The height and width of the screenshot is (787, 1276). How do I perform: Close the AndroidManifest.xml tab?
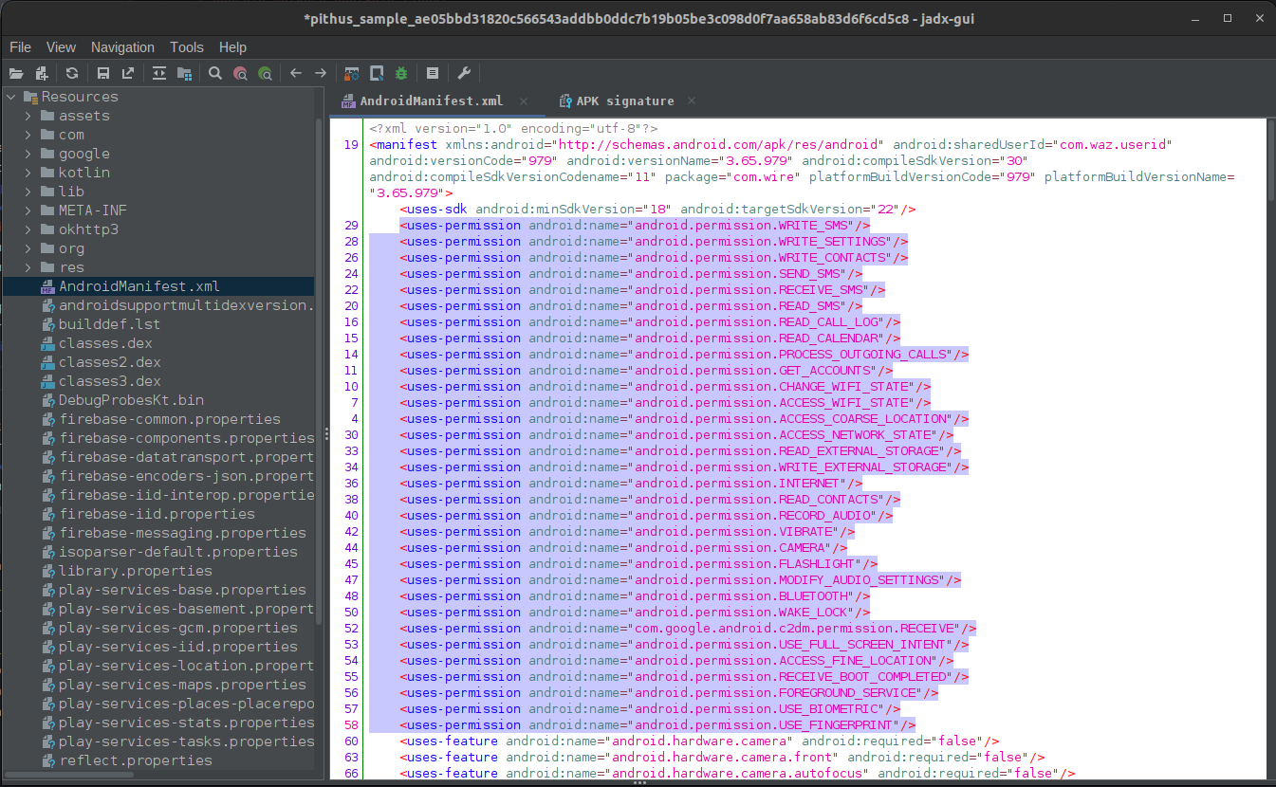(523, 101)
